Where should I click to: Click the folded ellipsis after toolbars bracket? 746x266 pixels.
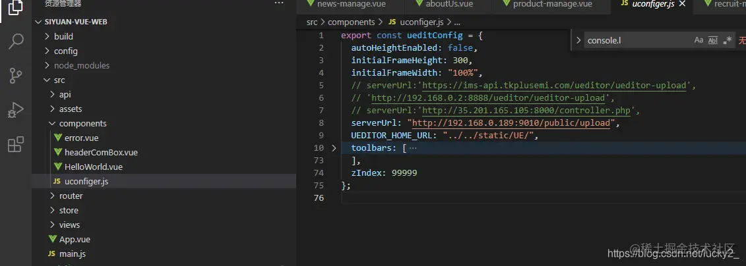click(x=413, y=147)
